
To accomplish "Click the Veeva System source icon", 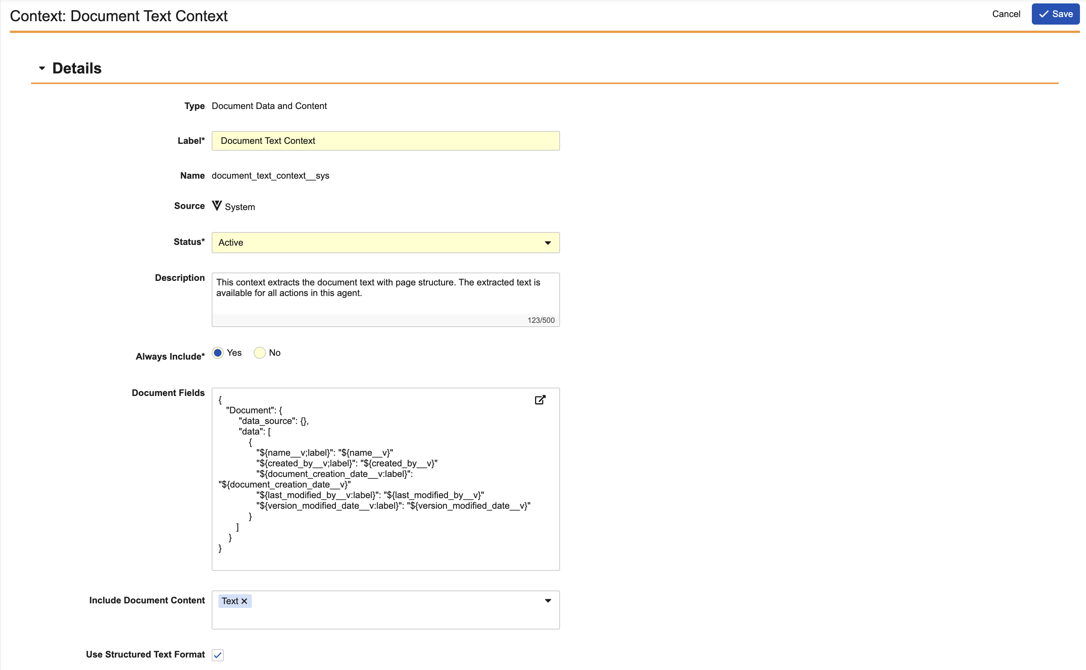I will pyautogui.click(x=216, y=206).
